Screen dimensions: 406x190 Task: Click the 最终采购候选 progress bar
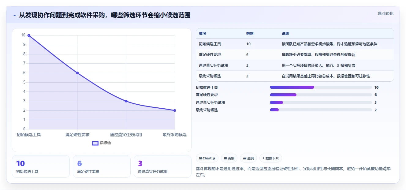pyautogui.click(x=321, y=110)
